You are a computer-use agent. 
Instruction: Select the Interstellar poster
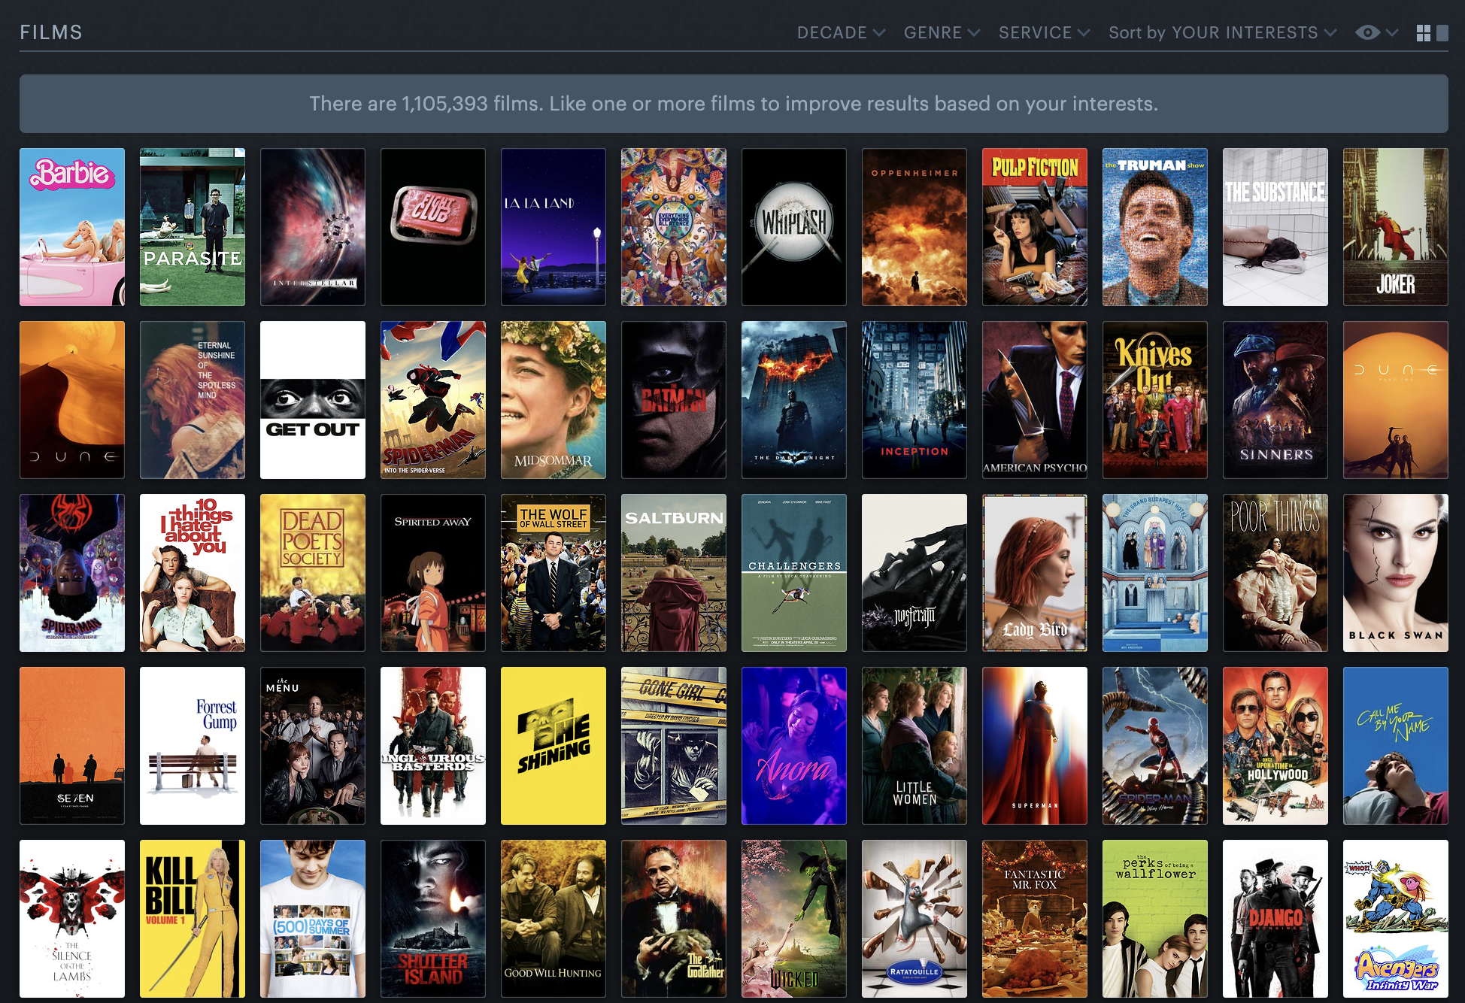(313, 227)
